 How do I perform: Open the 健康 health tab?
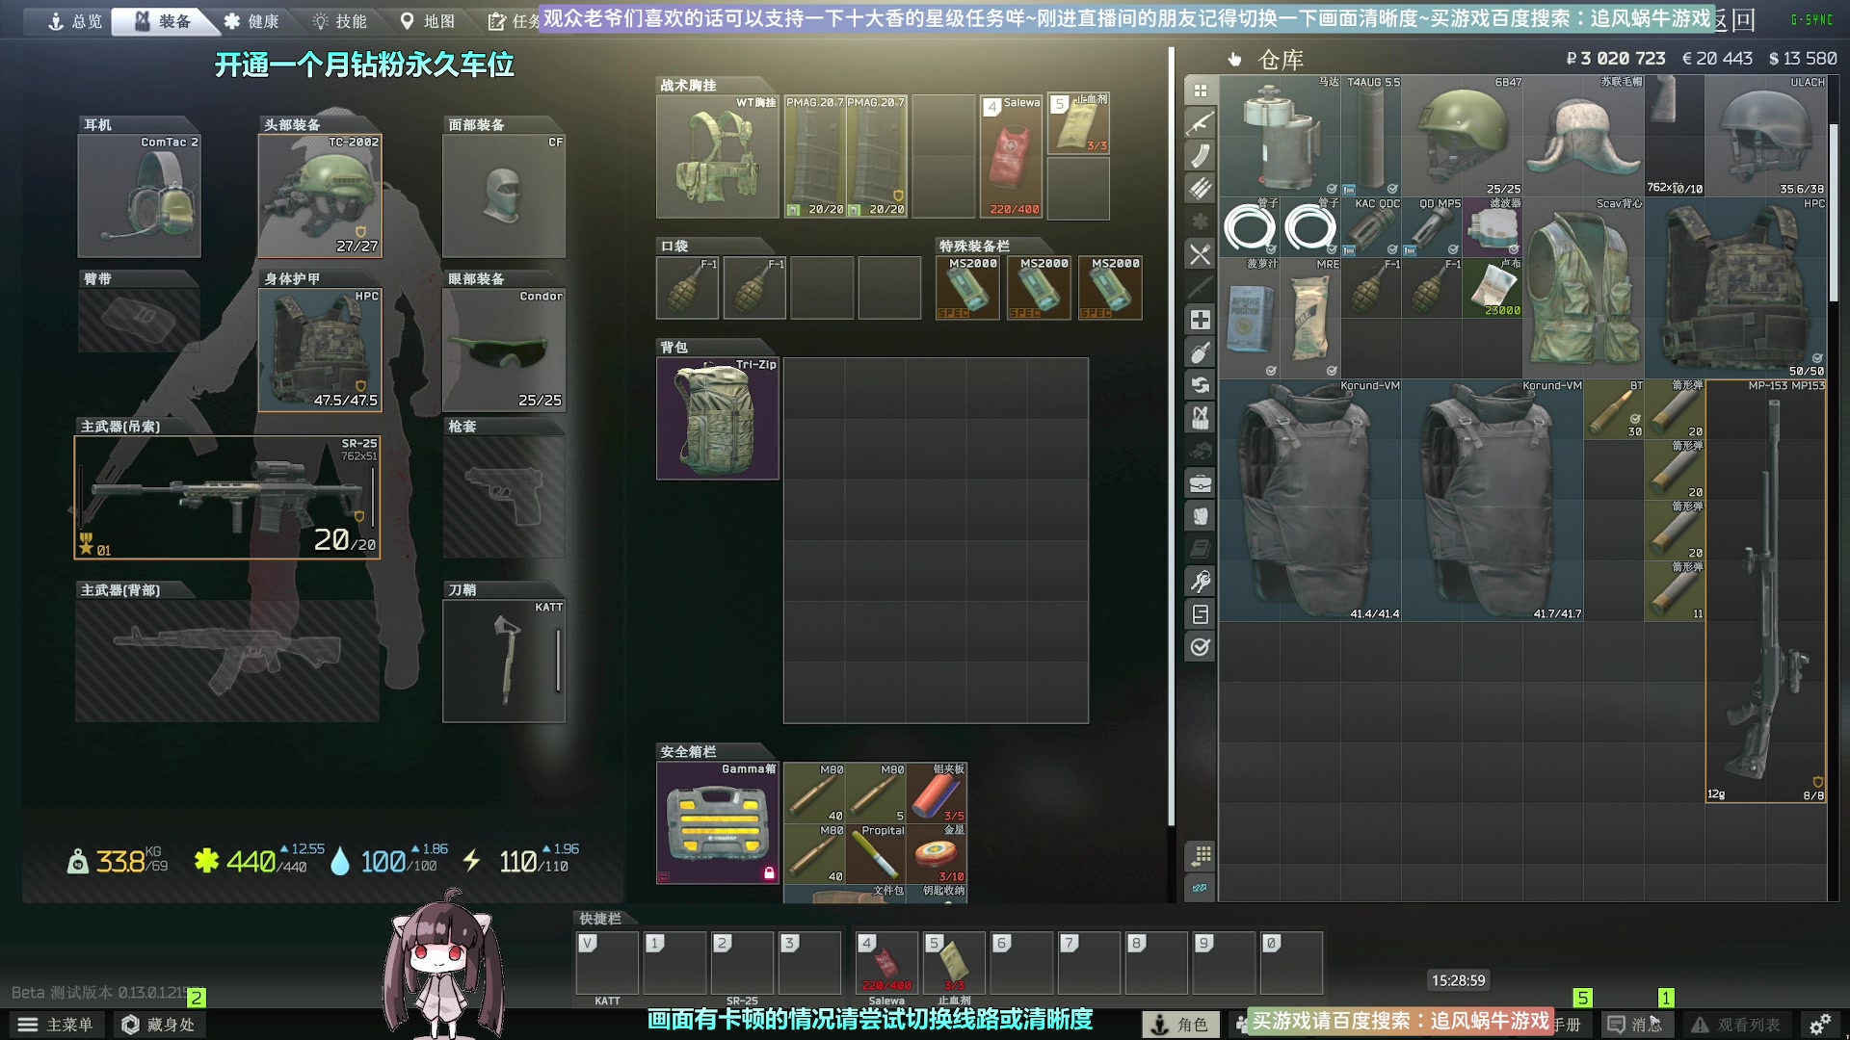[x=251, y=21]
